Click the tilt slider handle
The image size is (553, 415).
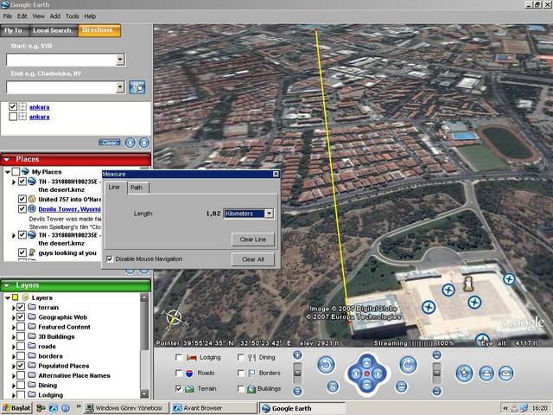(436, 373)
